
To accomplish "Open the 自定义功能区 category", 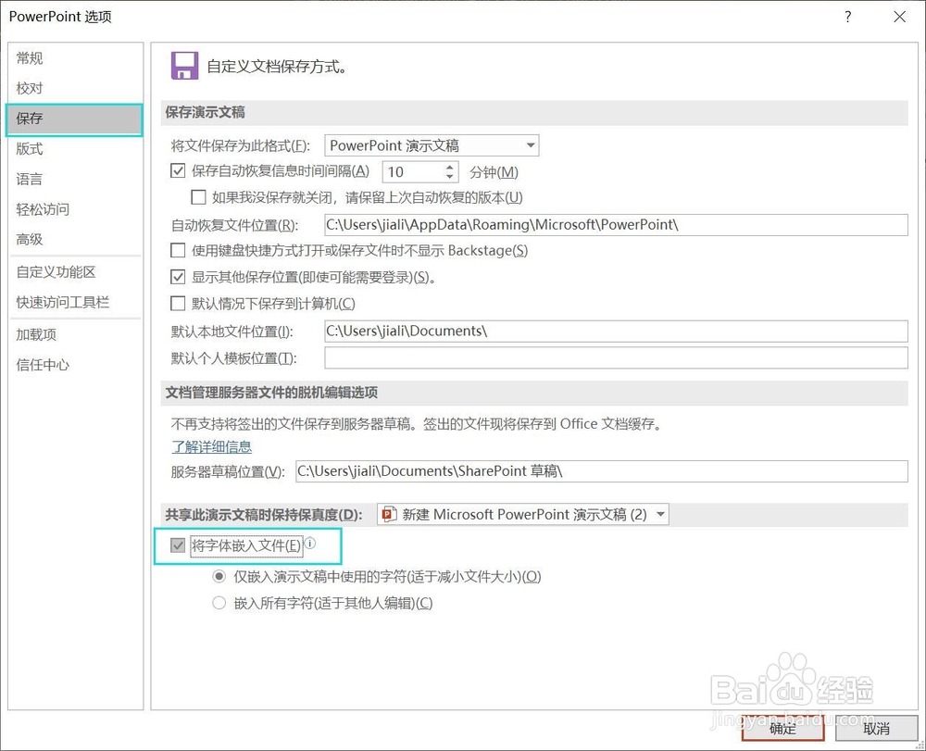I will click(x=56, y=271).
